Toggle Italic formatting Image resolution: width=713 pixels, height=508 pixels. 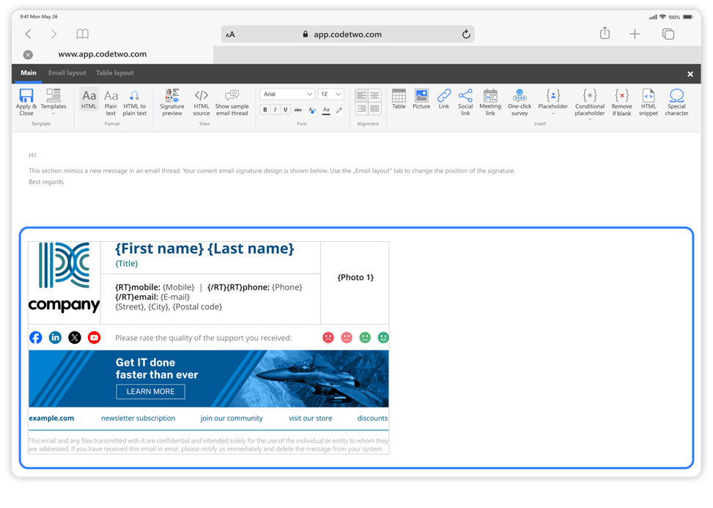point(276,110)
